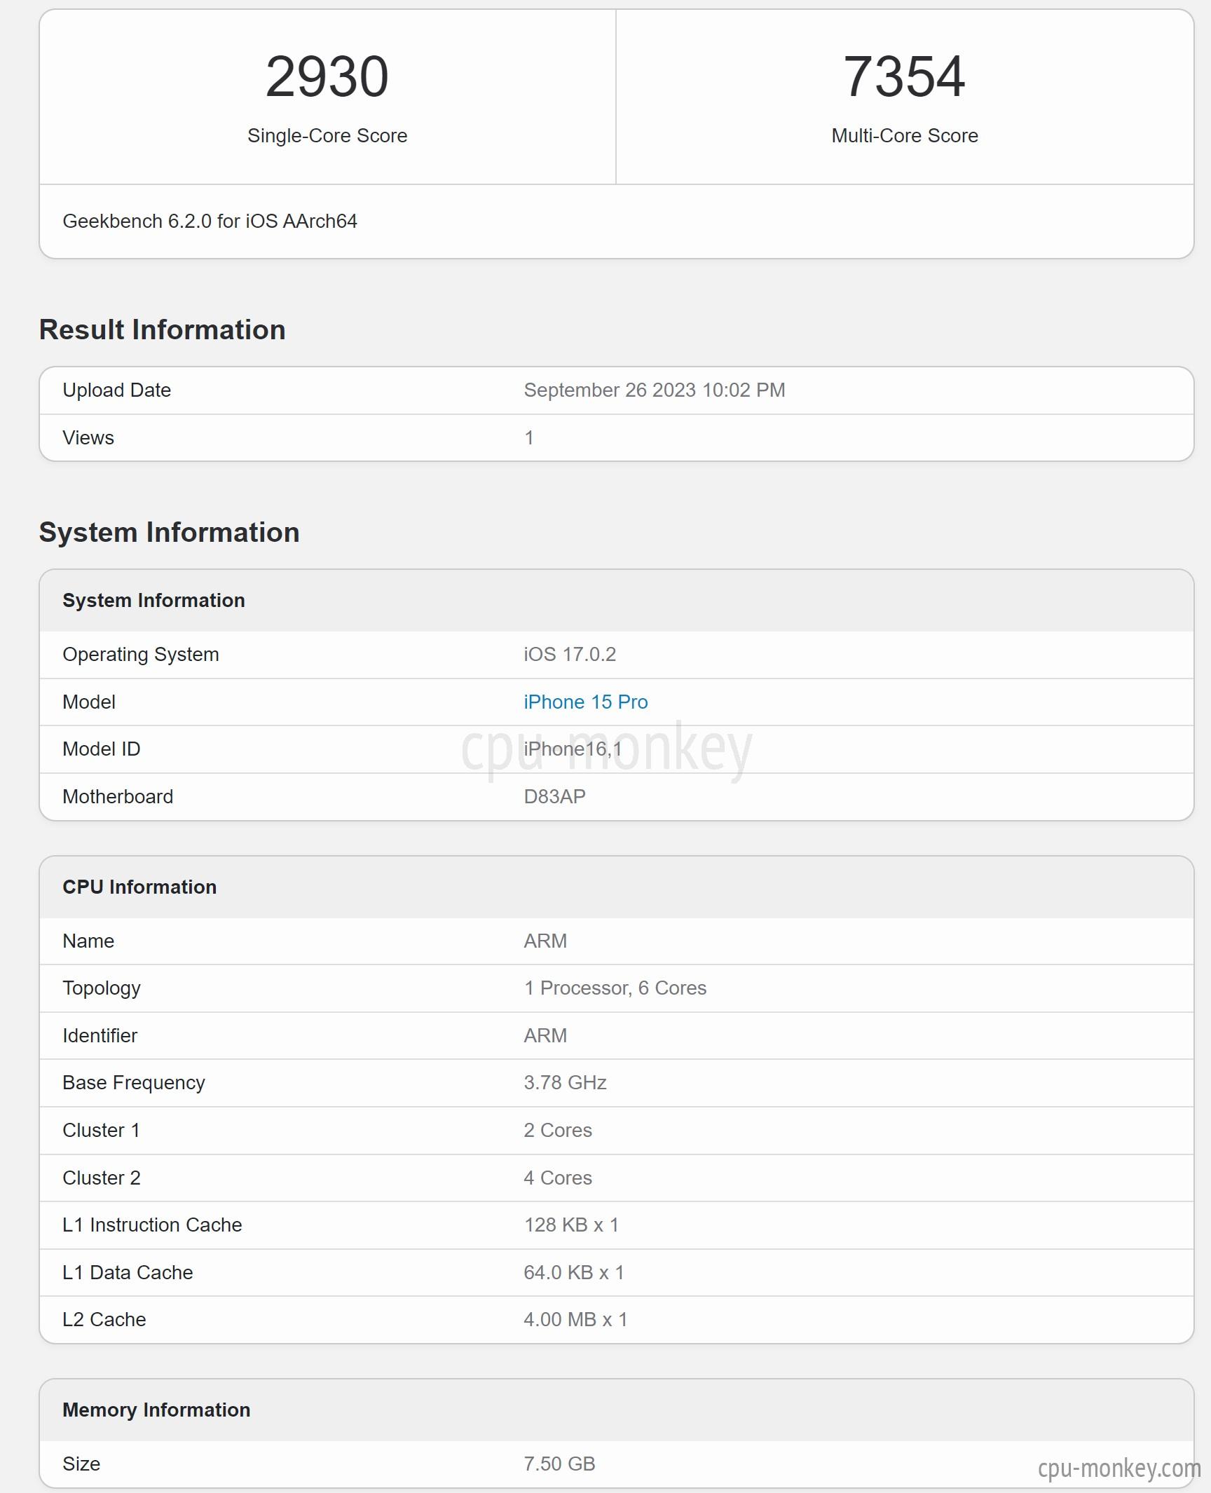This screenshot has height=1493, width=1211.
Task: Select the Geekbench 6.2.0 version text
Action: 210,221
